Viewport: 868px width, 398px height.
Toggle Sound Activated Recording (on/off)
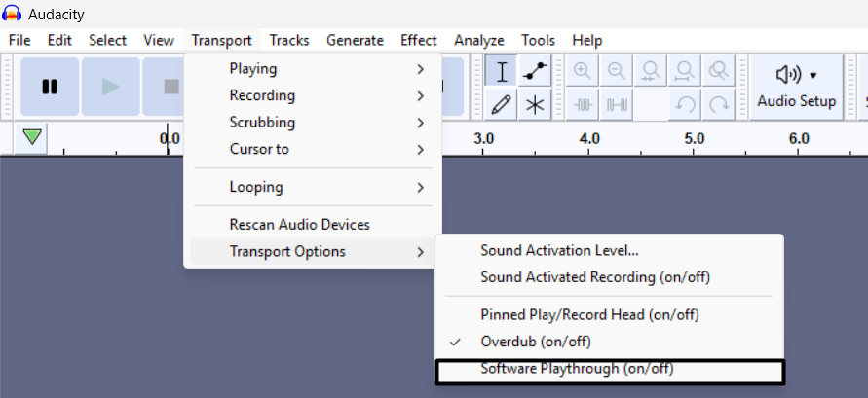coord(594,277)
